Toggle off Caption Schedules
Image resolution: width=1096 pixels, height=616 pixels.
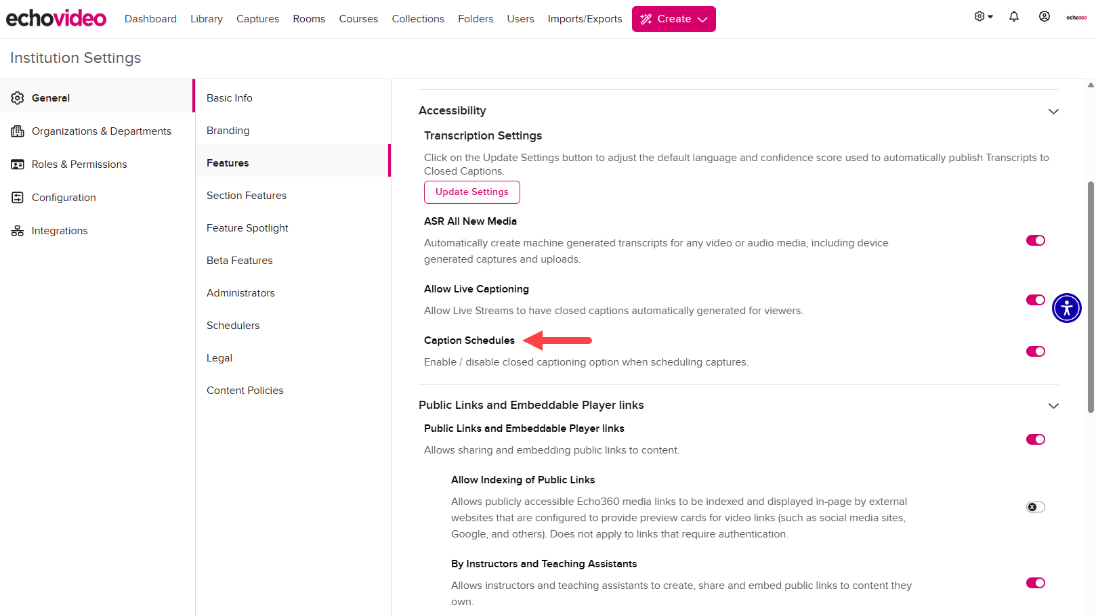click(x=1035, y=351)
